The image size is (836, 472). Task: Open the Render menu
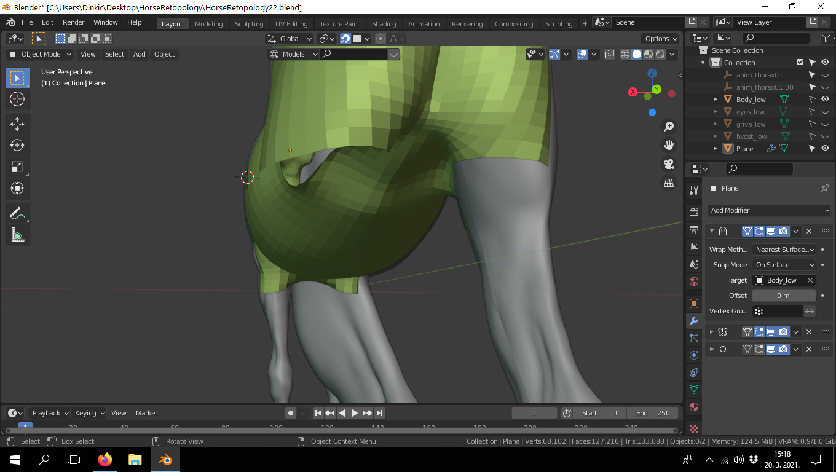(74, 22)
